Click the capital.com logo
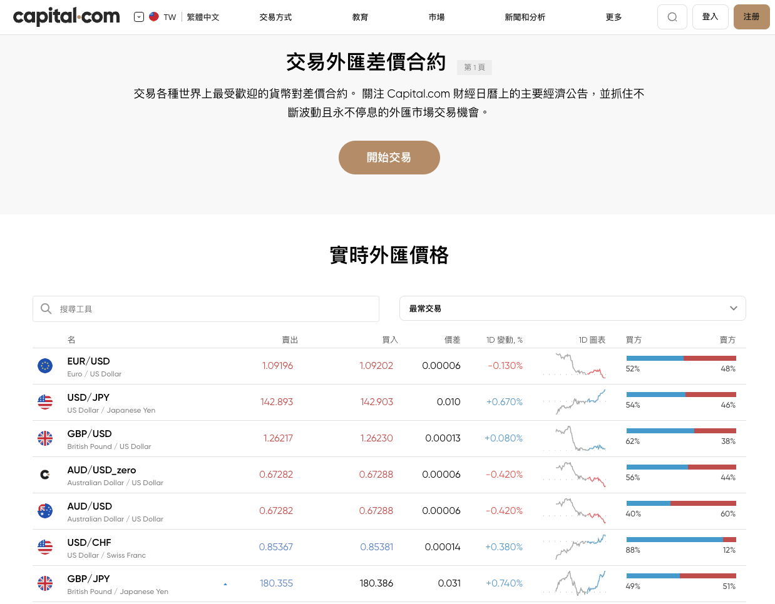Image resolution: width=775 pixels, height=604 pixels. tap(66, 17)
